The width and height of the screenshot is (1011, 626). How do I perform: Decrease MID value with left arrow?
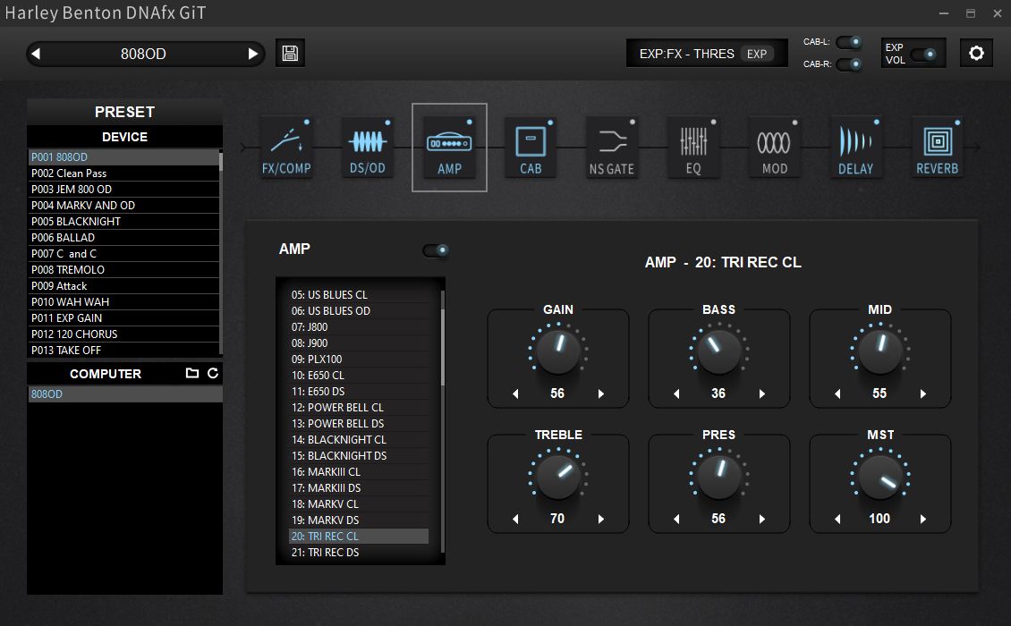coord(837,393)
